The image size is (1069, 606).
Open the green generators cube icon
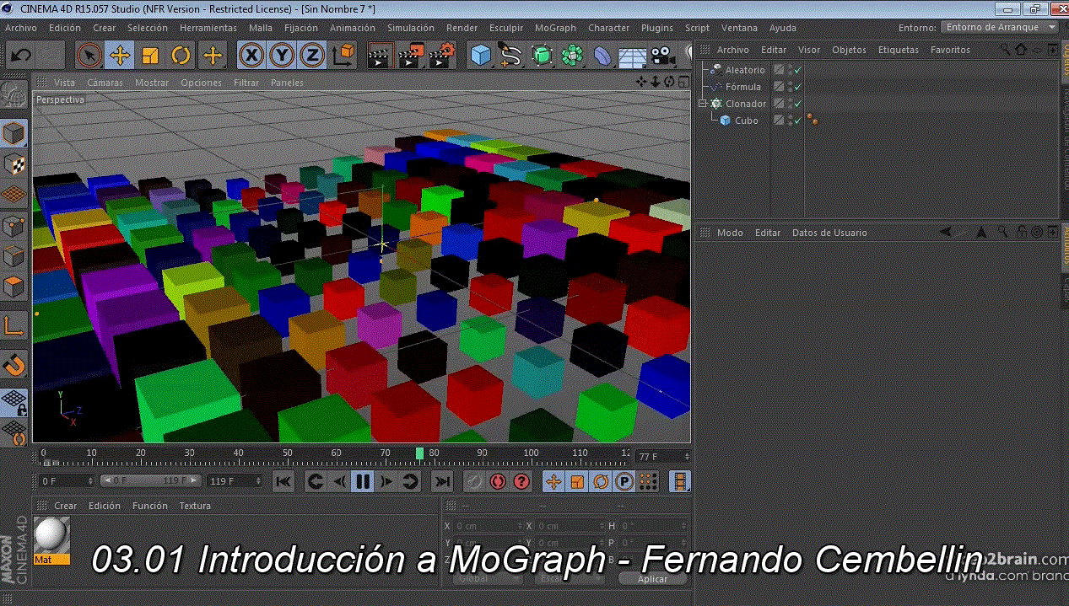coord(543,56)
